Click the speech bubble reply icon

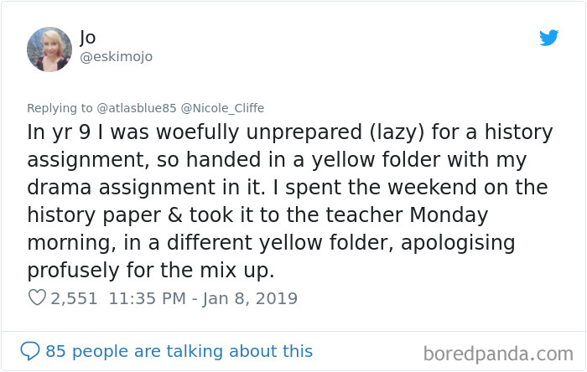click(x=30, y=351)
